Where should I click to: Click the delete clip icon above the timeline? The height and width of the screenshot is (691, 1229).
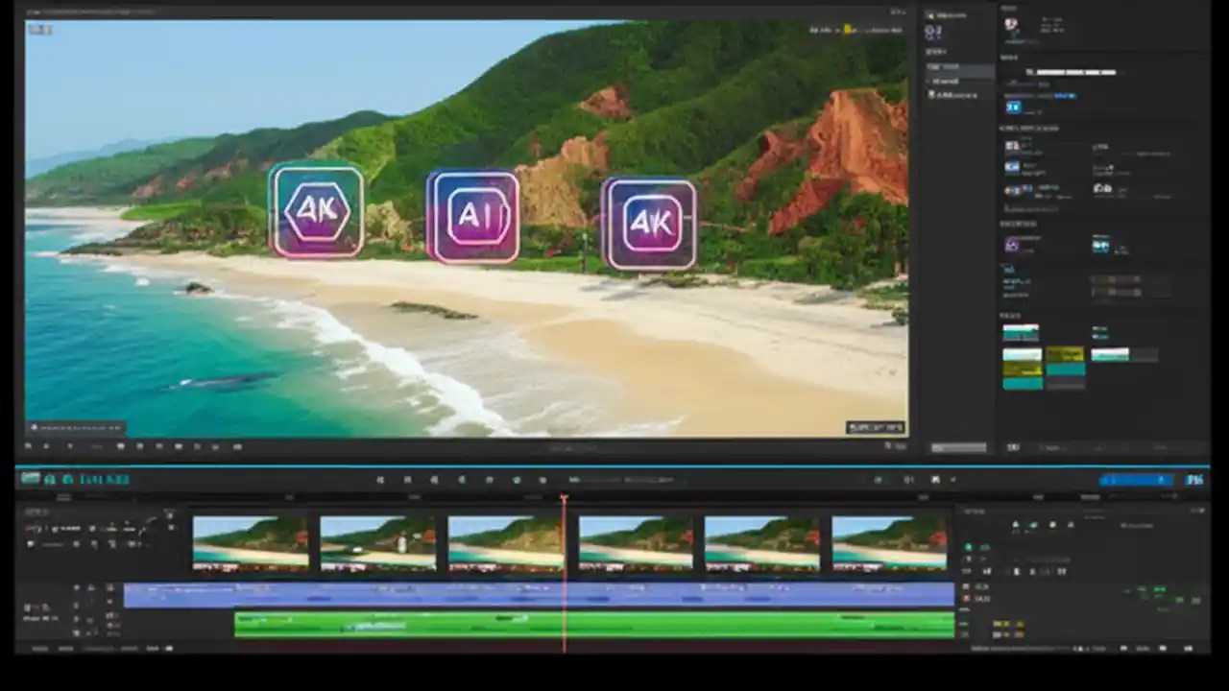542,479
